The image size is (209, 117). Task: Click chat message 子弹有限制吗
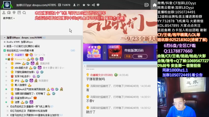(95, 79)
